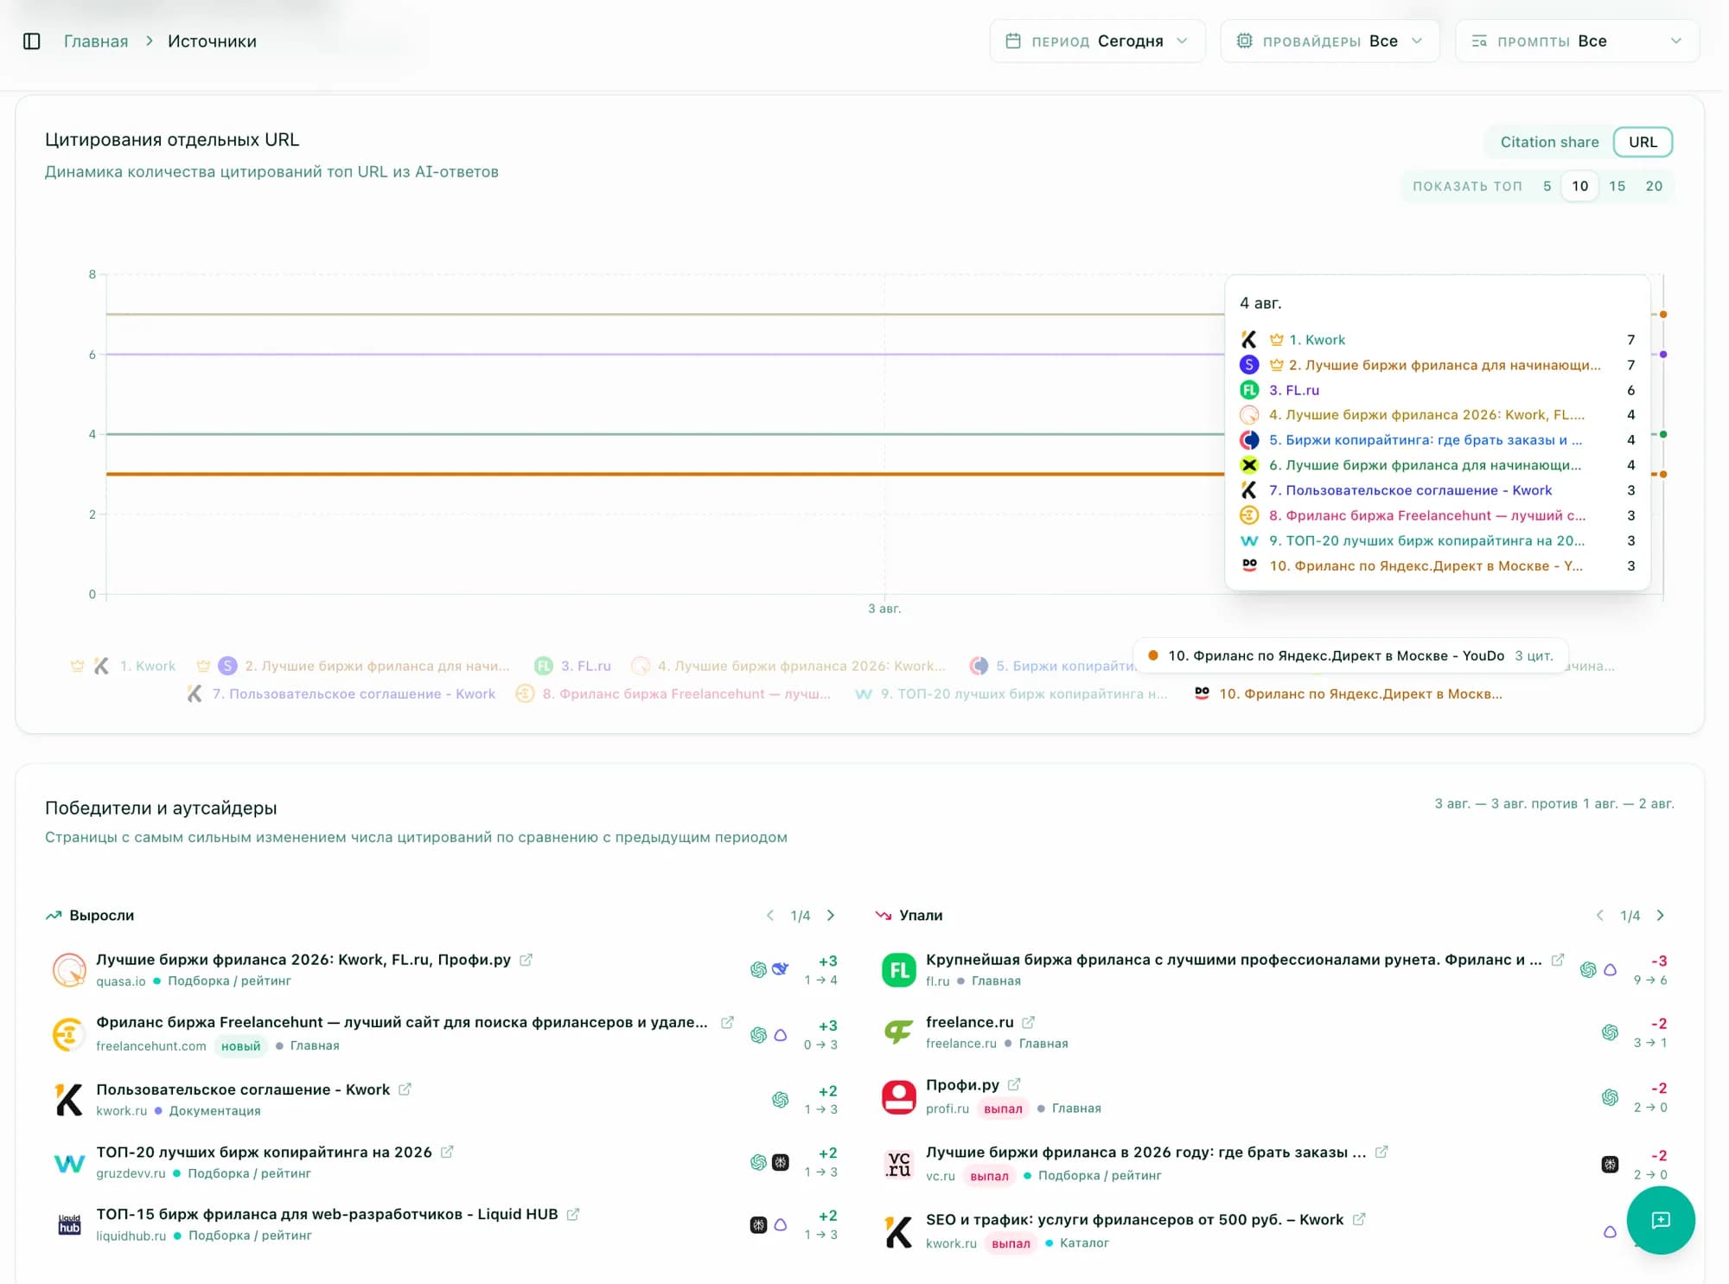Image resolution: width=1729 pixels, height=1284 pixels.
Task: Open the chat support bubble
Action: [x=1660, y=1220]
